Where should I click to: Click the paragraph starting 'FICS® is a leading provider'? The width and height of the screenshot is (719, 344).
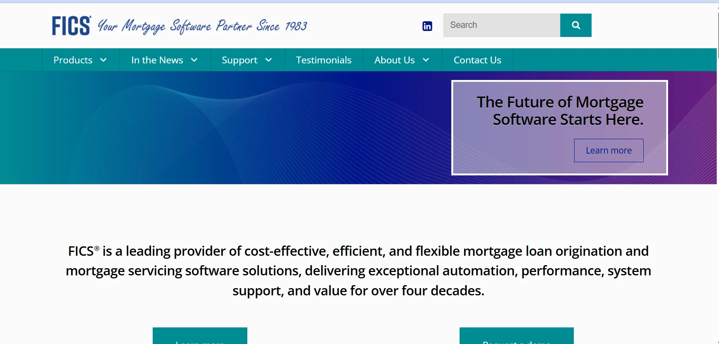(359, 271)
